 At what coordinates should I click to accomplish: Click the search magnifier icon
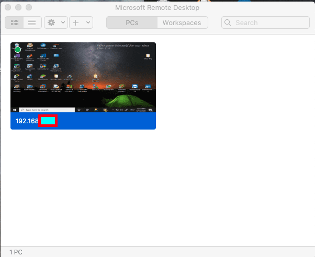[x=228, y=22]
